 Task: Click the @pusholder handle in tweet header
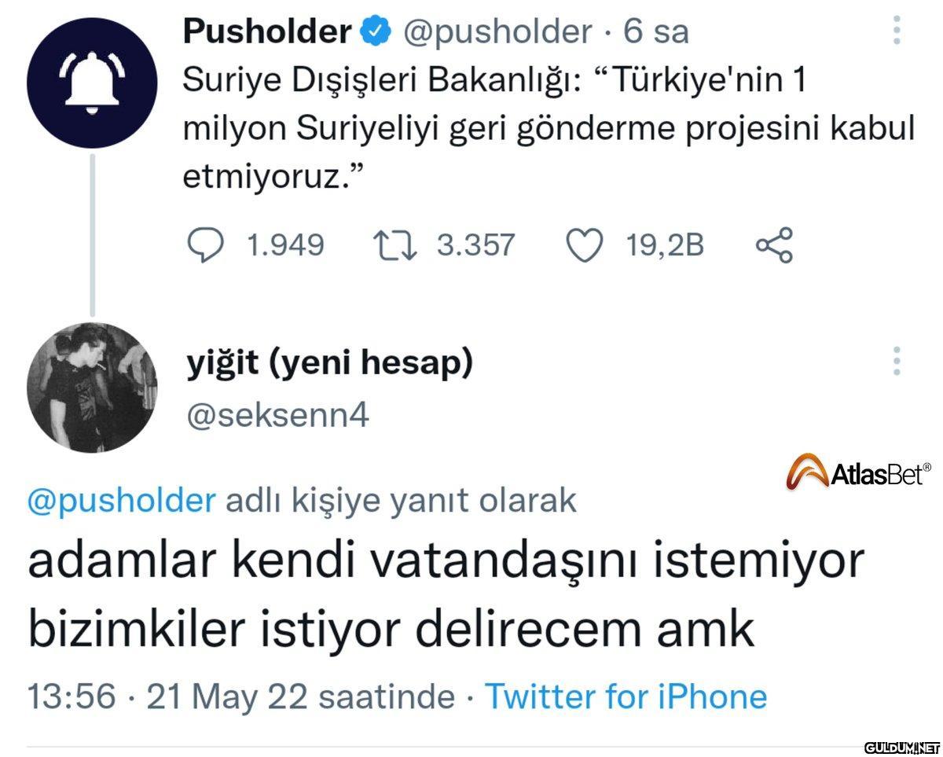[x=497, y=31]
